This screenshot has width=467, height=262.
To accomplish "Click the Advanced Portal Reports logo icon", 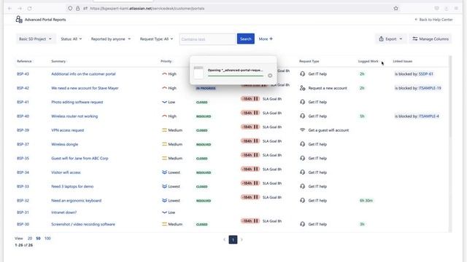I will click(19, 20).
